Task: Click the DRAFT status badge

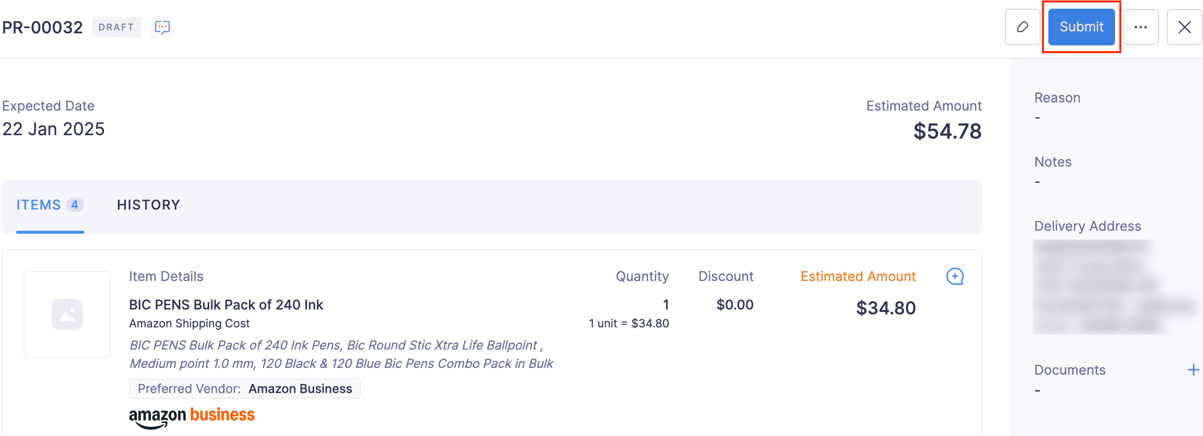Action: 116,27
